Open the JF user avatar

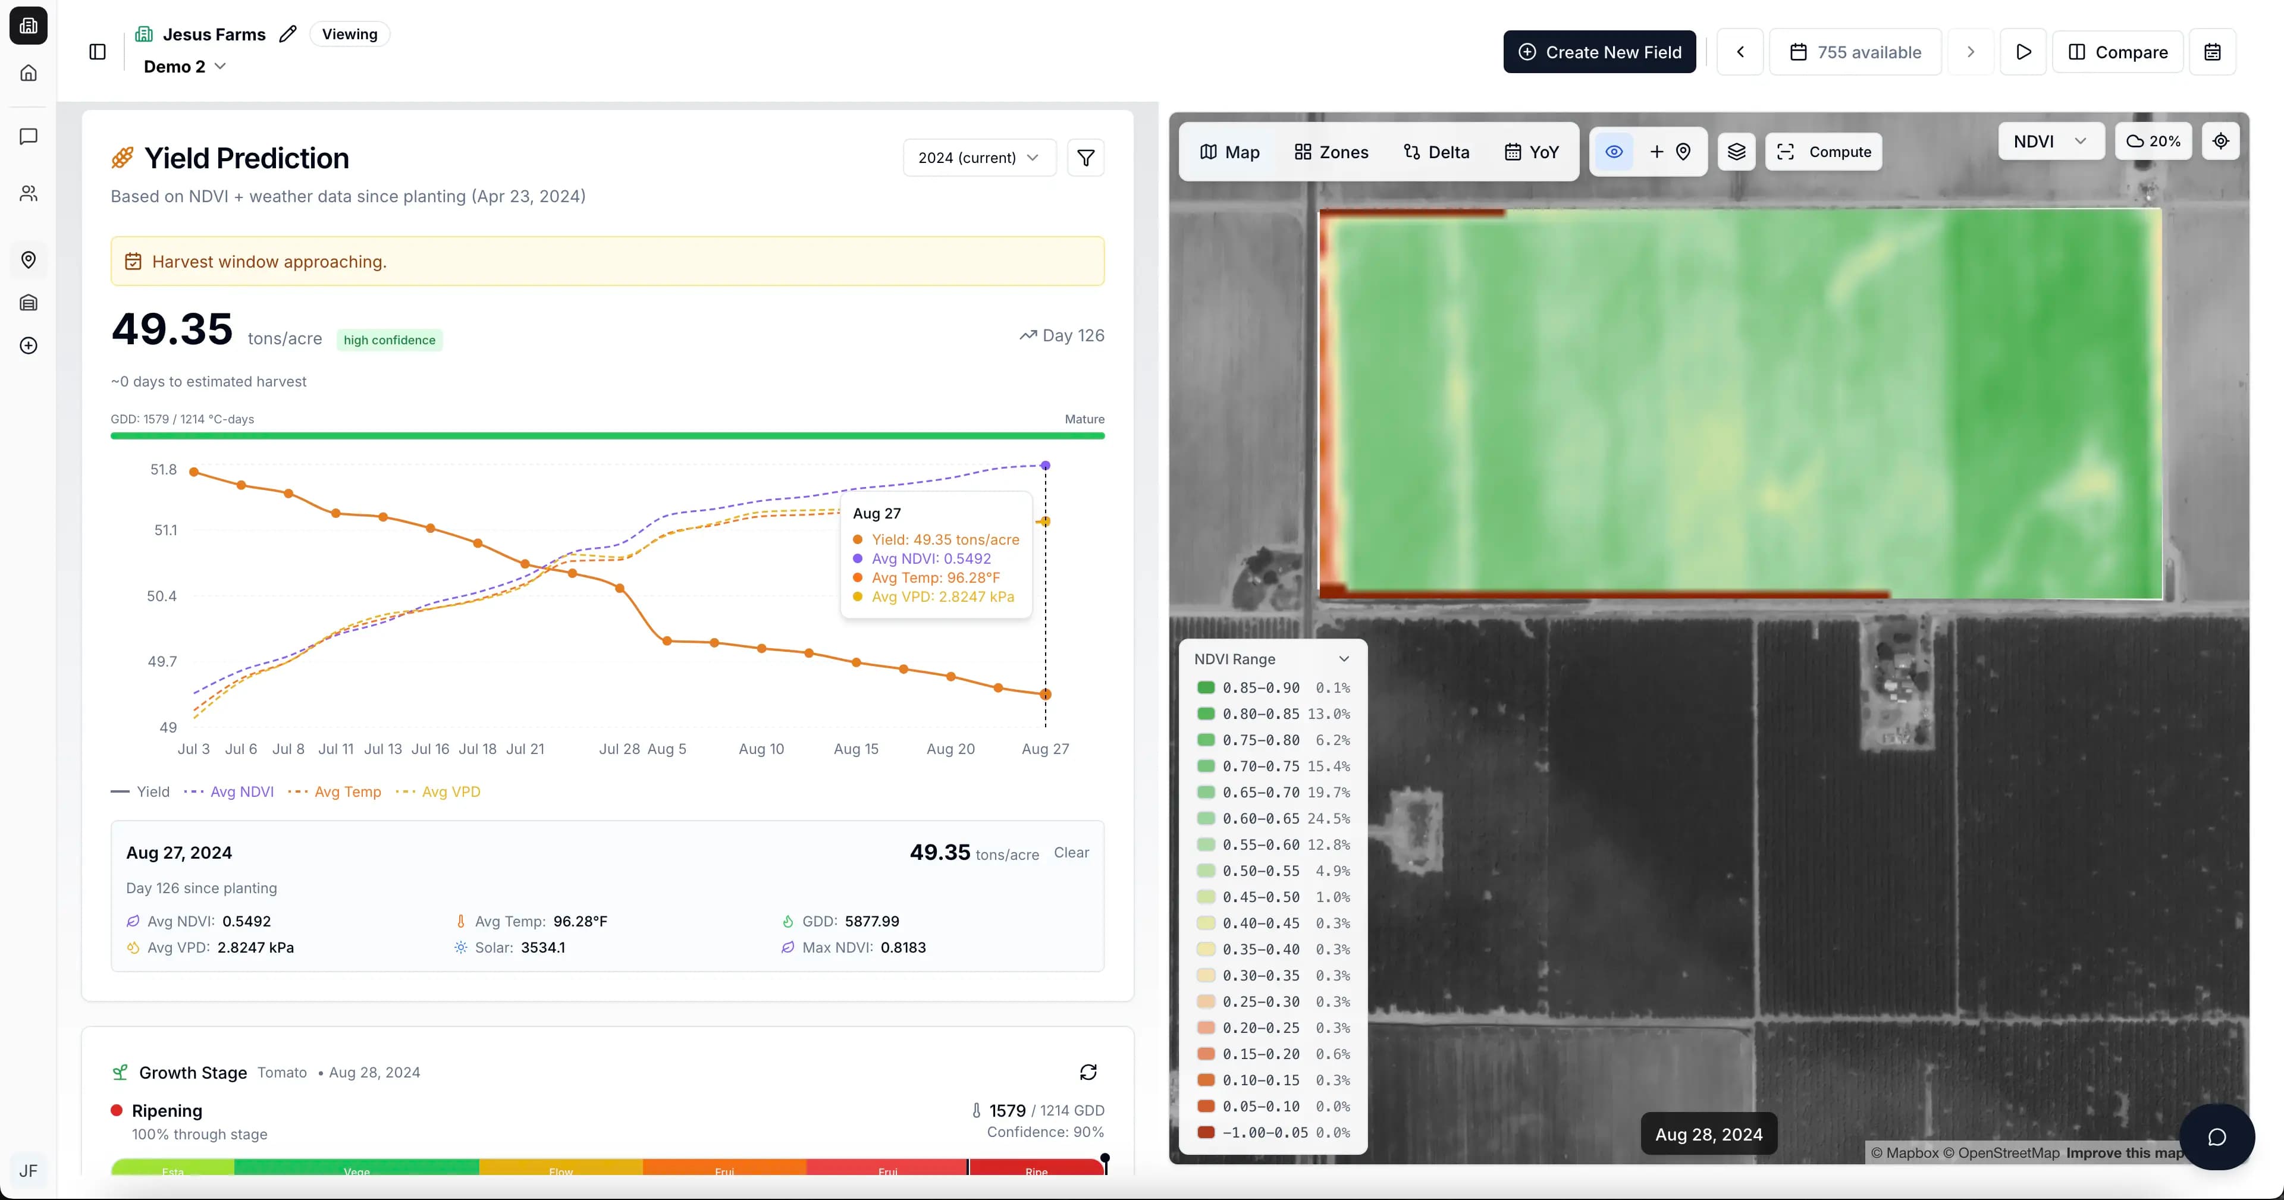(x=29, y=1171)
